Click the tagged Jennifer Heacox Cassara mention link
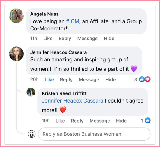Viewport: 160px width, 147px height. 72,101
